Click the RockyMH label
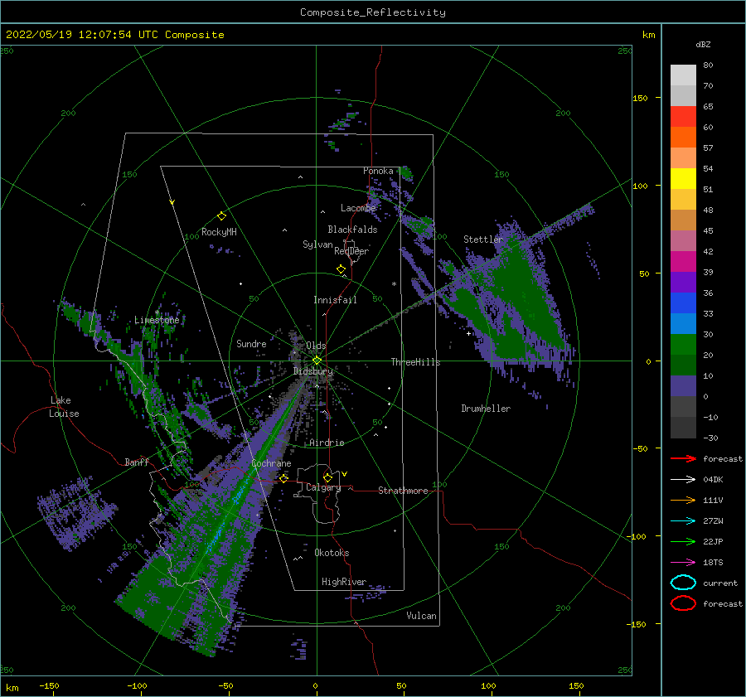The width and height of the screenshot is (746, 697). click(219, 232)
